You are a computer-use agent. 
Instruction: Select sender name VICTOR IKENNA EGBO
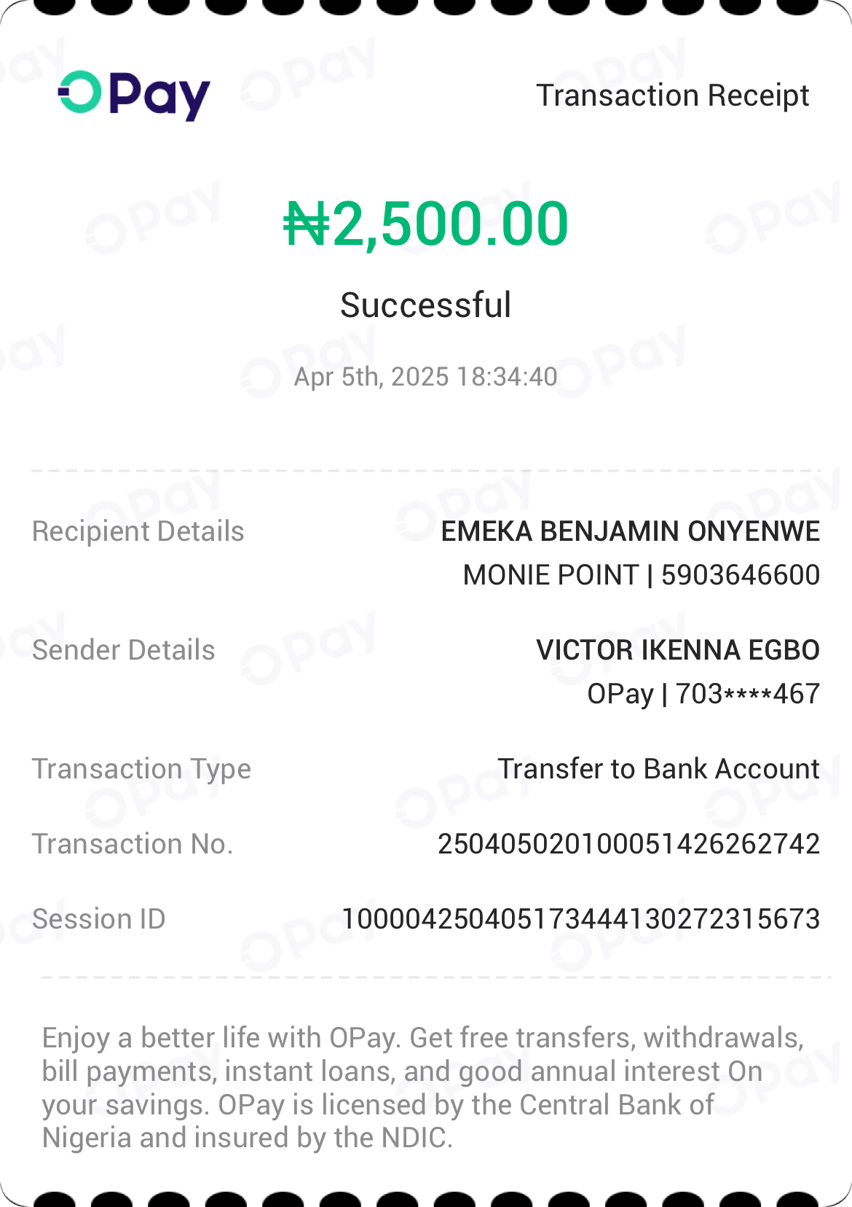(678, 650)
